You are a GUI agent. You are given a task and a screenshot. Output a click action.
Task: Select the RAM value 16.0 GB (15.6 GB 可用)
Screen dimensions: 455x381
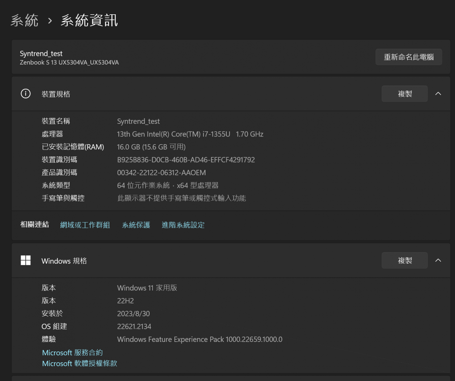pos(151,147)
